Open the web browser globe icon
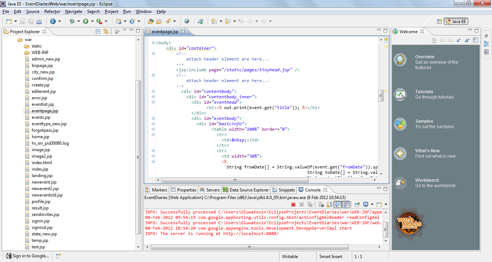The height and width of the screenshot is (262, 492). click(187, 21)
